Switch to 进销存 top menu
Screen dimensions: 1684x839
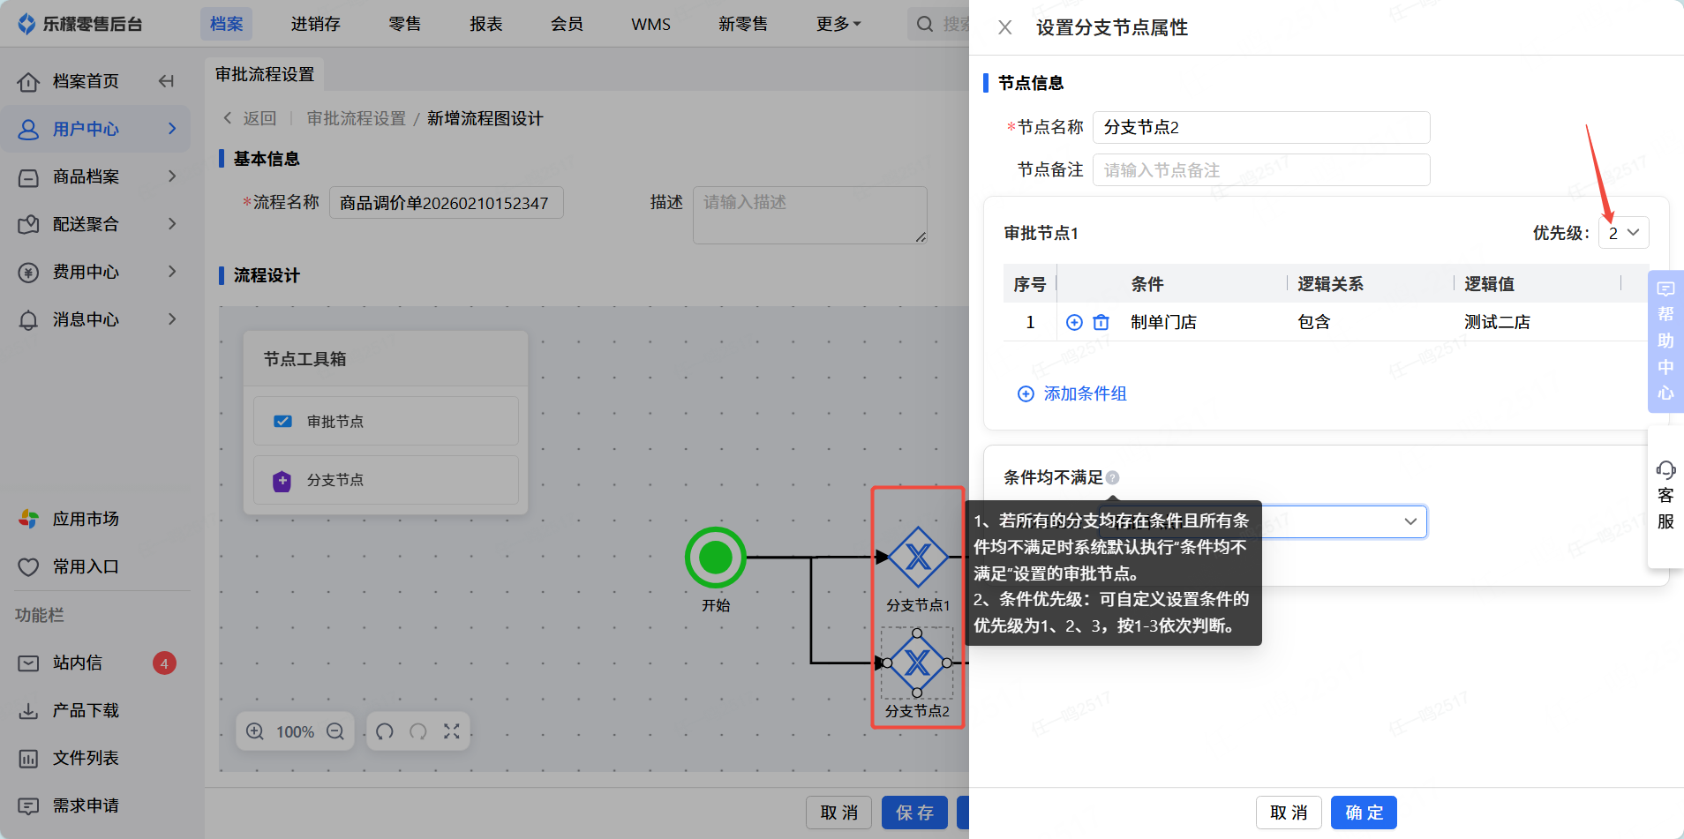(315, 24)
